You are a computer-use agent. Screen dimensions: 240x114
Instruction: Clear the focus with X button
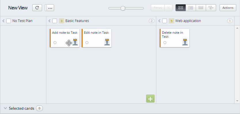coord(168,8)
